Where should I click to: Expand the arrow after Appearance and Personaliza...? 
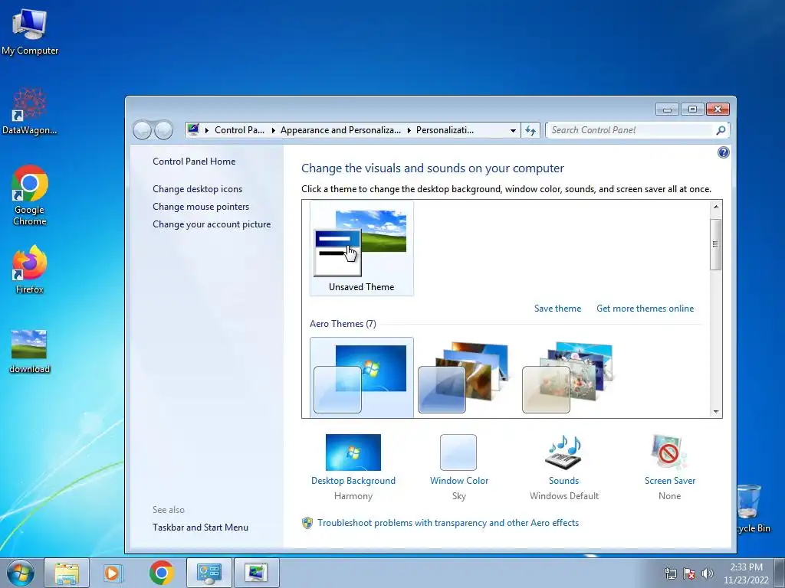pyautogui.click(x=409, y=130)
